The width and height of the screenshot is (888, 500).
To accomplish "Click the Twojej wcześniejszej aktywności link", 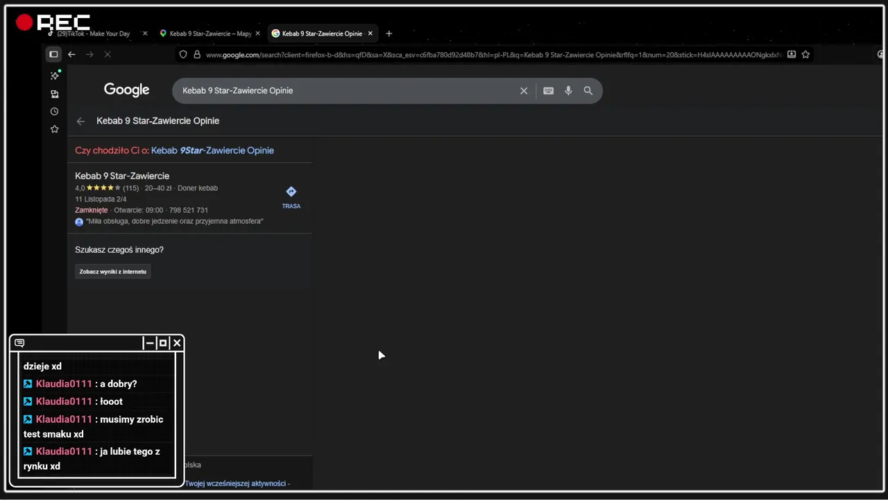I will click(x=237, y=483).
